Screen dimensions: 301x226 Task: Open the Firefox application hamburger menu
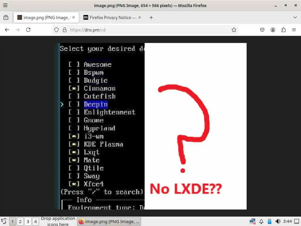pos(294,30)
